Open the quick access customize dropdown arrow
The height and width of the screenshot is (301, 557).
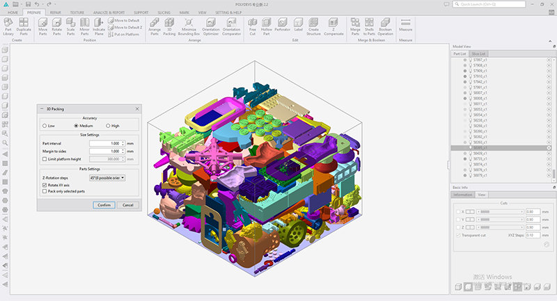point(56,4)
